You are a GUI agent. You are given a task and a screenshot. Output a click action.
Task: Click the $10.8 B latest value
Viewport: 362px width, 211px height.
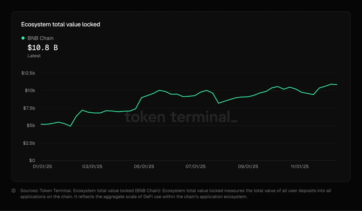tap(43, 48)
